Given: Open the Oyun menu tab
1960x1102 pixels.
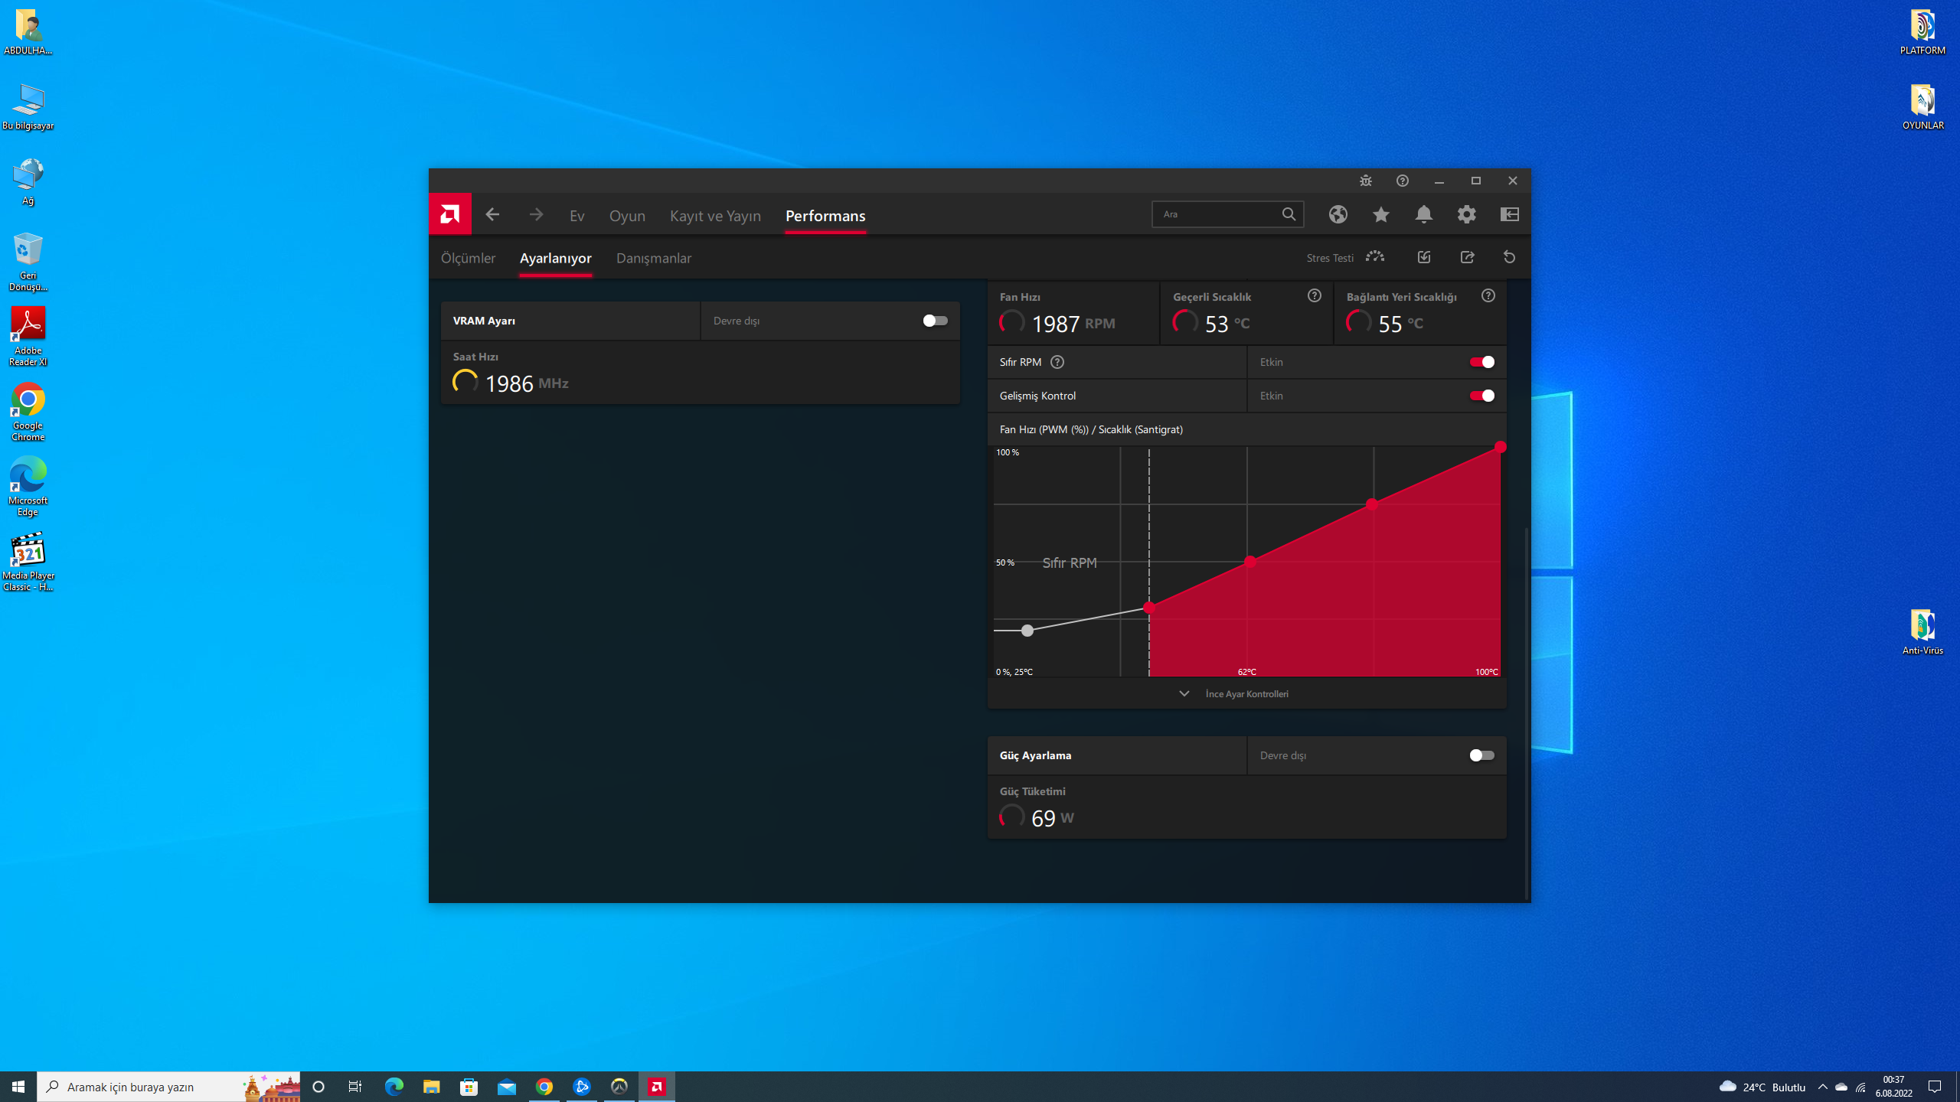Looking at the screenshot, I should (627, 216).
